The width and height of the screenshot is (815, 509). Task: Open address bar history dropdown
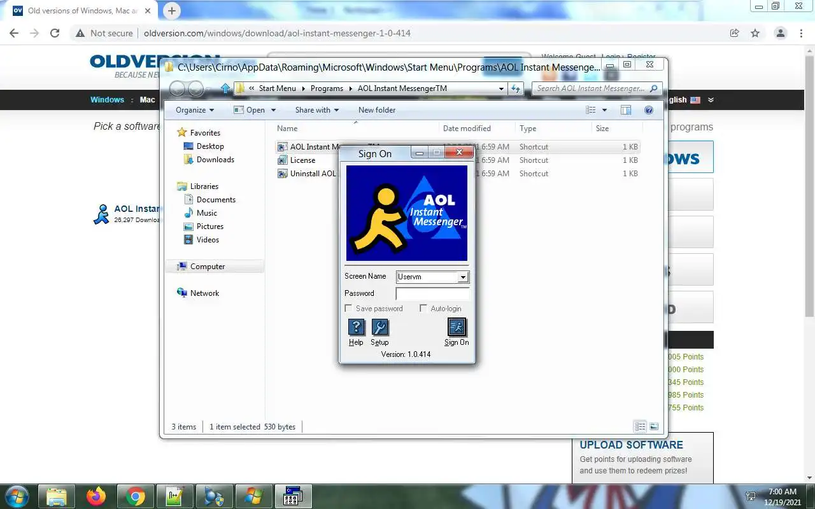pos(502,88)
